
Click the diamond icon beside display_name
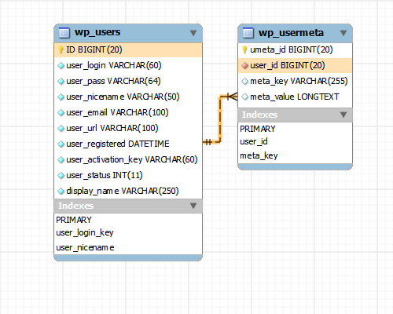pyautogui.click(x=61, y=191)
